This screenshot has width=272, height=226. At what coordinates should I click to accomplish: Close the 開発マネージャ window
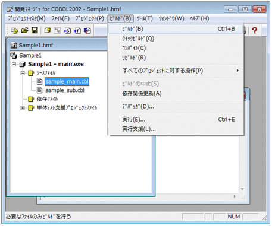(260, 9)
